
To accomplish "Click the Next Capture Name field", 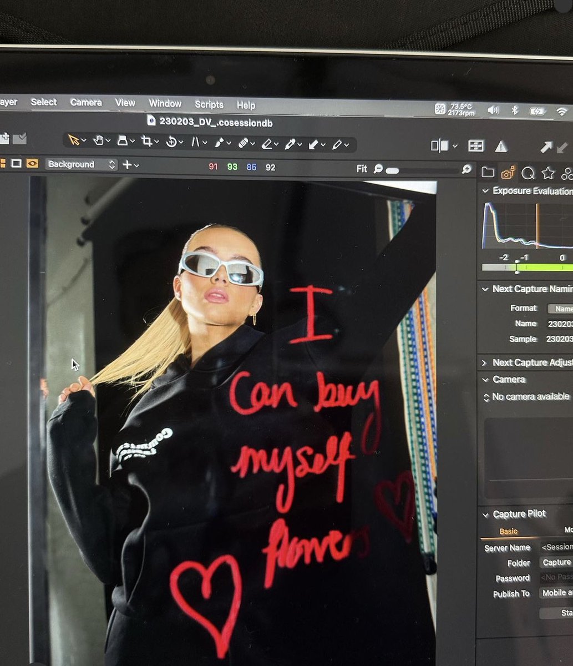I will coord(559,324).
